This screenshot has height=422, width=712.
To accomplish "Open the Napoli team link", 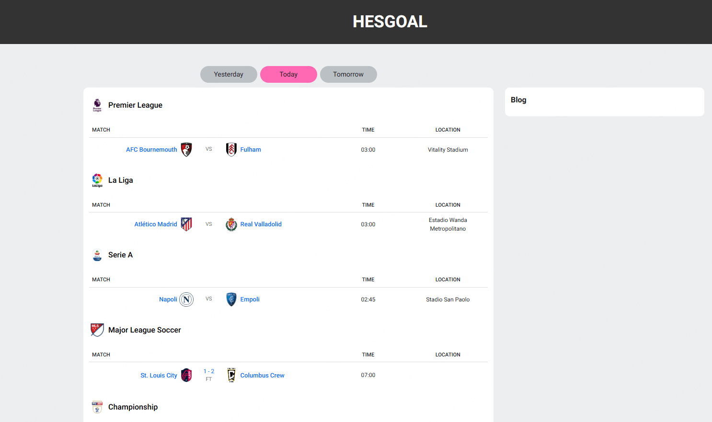I will 168,300.
